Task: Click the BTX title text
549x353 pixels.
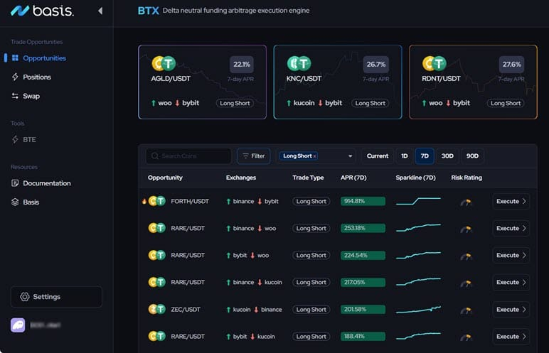Action: click(x=149, y=11)
